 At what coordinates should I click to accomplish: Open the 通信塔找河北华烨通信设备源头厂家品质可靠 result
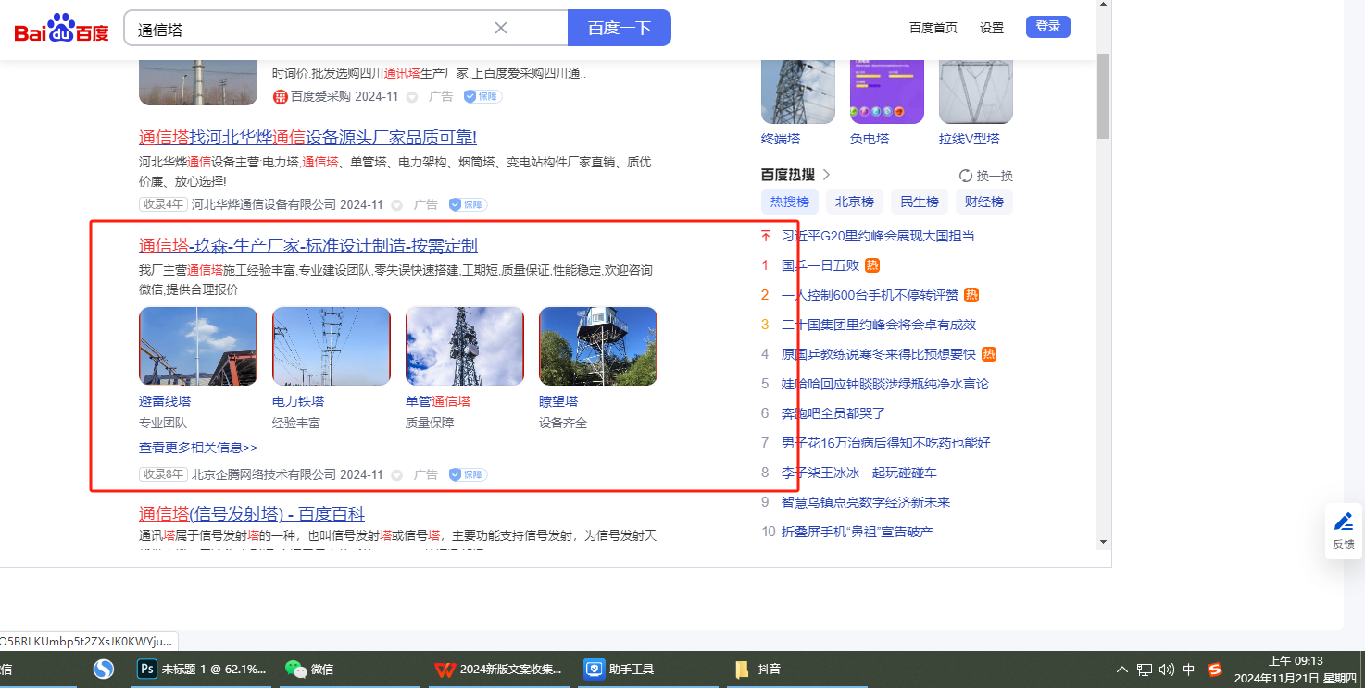(307, 138)
